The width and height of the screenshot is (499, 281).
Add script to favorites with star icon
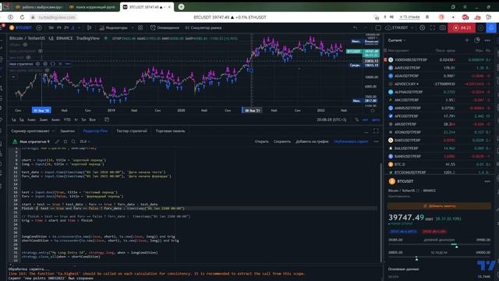point(65,141)
